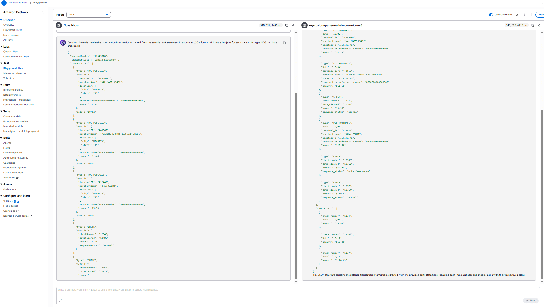Image resolution: width=544 pixels, height=307 pixels.
Task: Click the external link icon beside User guide
Action: pyautogui.click(x=18, y=211)
